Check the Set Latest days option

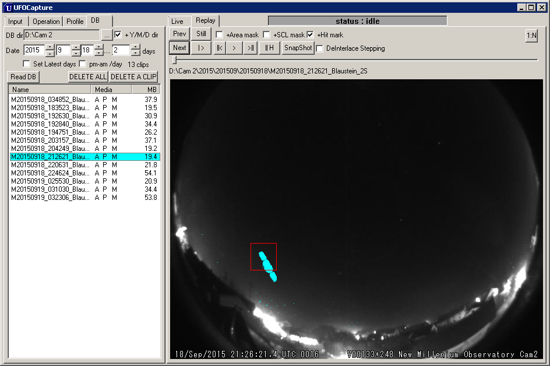[x=26, y=64]
